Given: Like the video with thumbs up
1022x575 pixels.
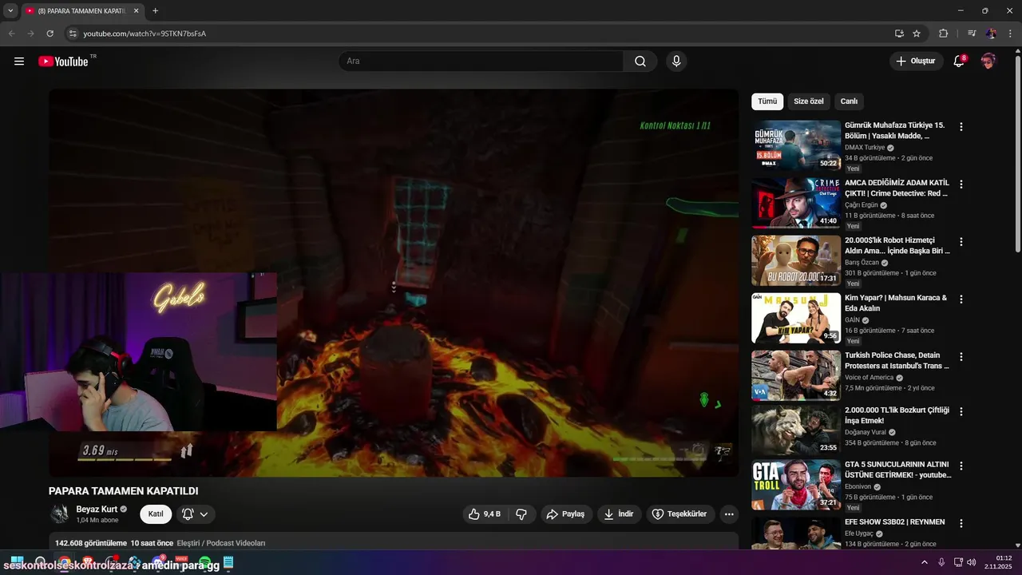Looking at the screenshot, I should pos(485,514).
